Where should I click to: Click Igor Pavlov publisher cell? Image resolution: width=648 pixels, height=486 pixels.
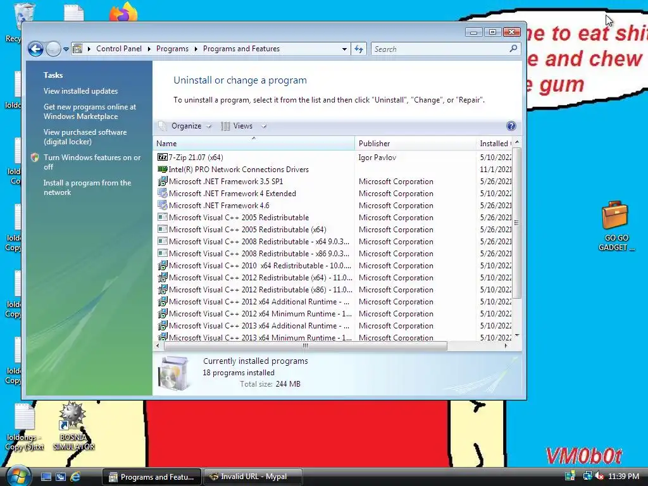(x=377, y=158)
